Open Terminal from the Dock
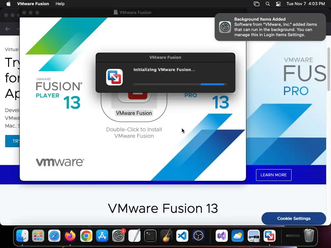Screen dimensions: 331x248 point(150,236)
